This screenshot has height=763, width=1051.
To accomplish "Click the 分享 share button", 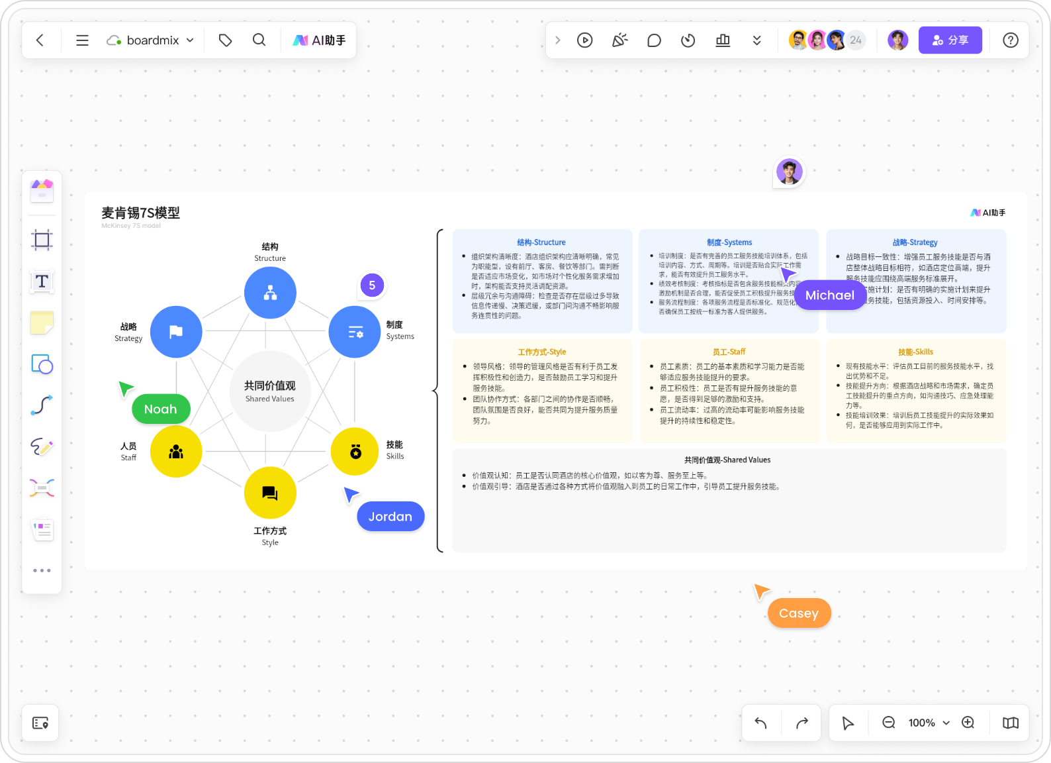I will coord(950,40).
